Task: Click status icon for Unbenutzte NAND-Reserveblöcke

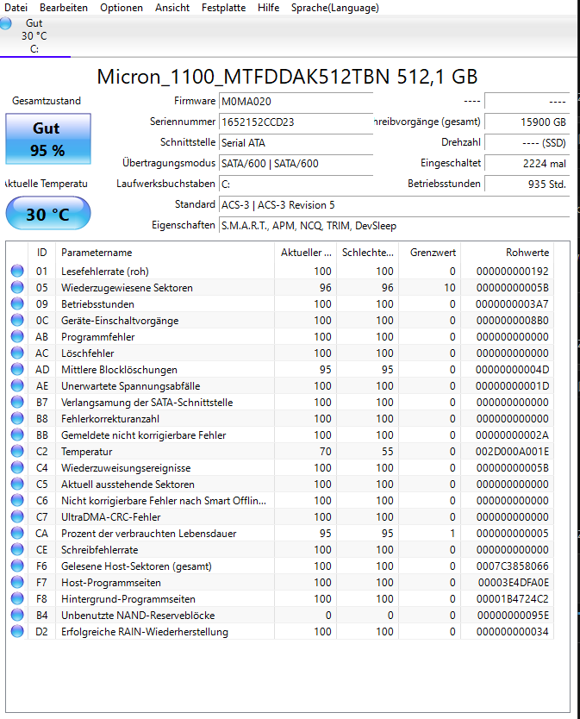Action: (x=17, y=615)
